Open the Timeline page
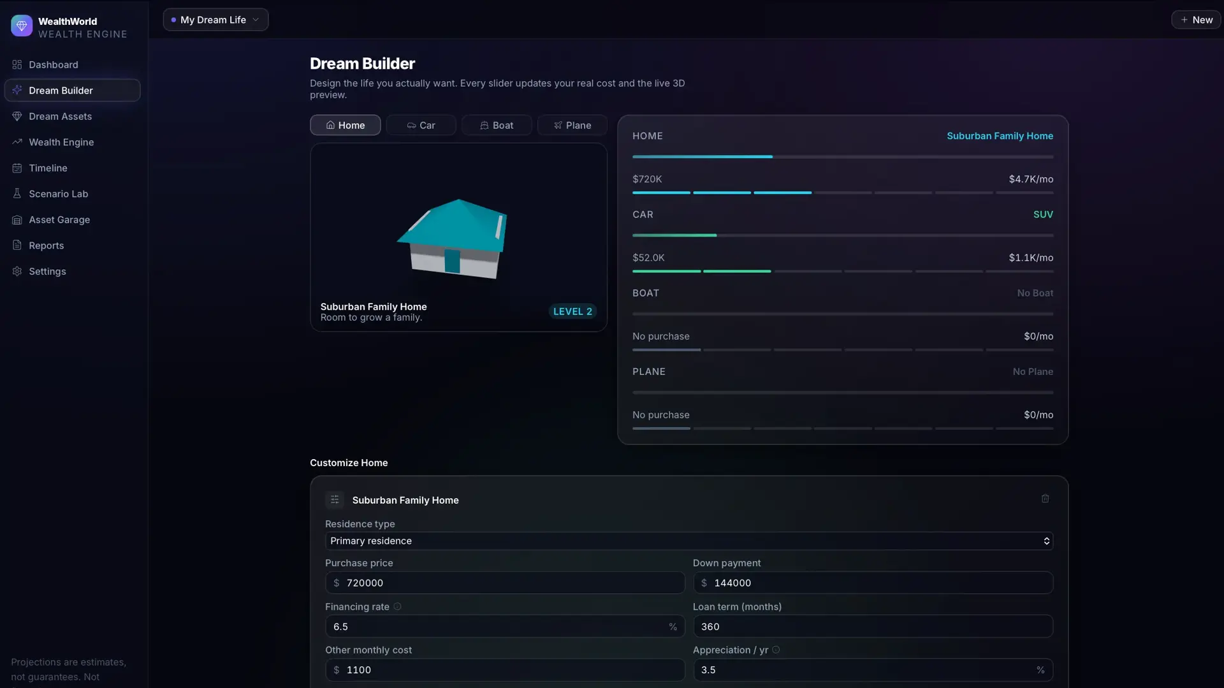Screen dimensions: 1224x688 [x=72, y=168]
